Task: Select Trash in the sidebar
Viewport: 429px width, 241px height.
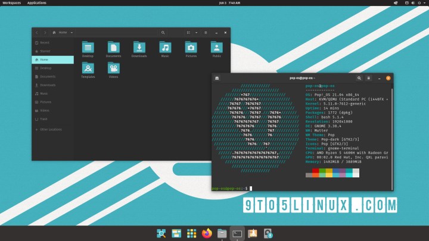Action: click(x=53, y=119)
